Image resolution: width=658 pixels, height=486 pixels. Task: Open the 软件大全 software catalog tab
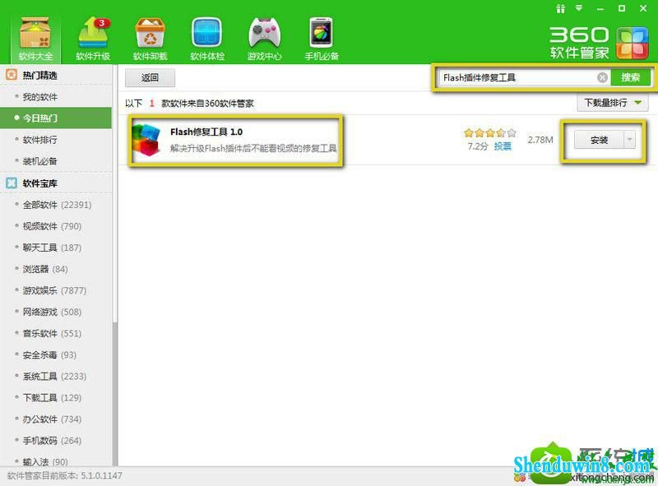coord(35,39)
